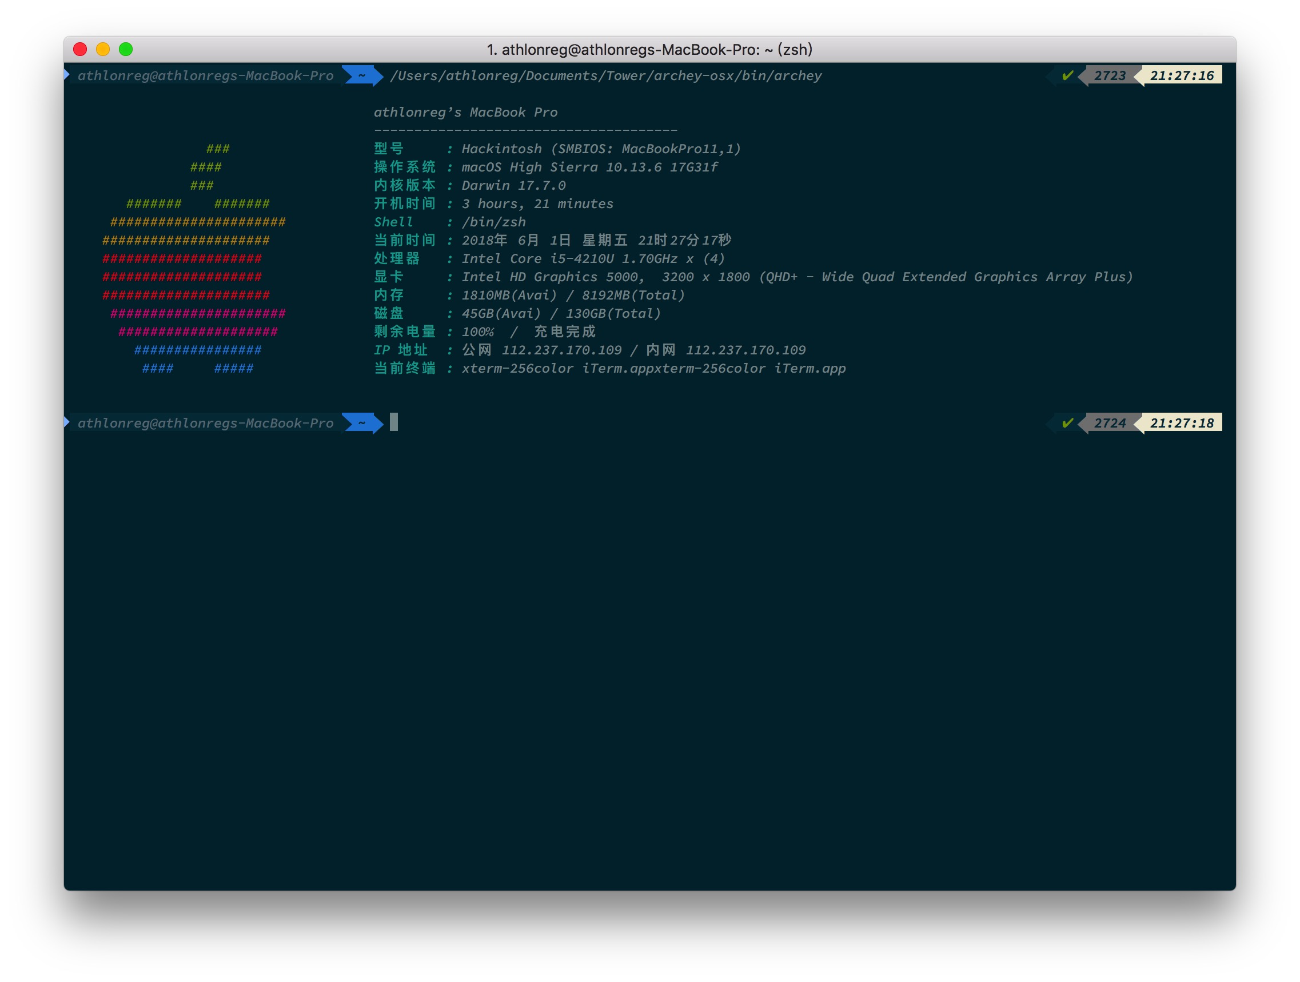
Task: Click the 处理器 label
Action: coord(397,258)
